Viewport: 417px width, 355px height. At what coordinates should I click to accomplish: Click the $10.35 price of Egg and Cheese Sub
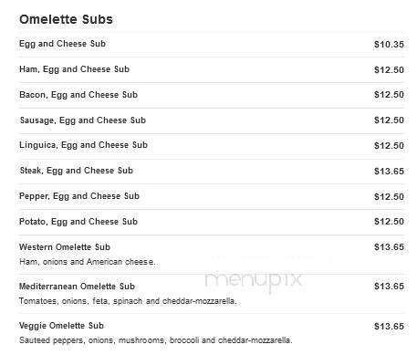click(389, 45)
